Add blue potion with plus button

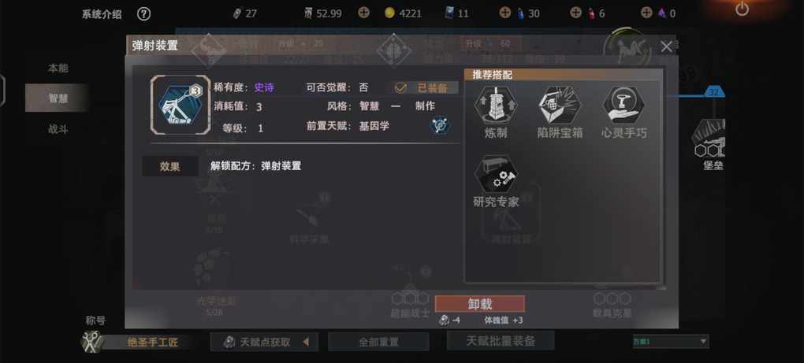coord(505,13)
